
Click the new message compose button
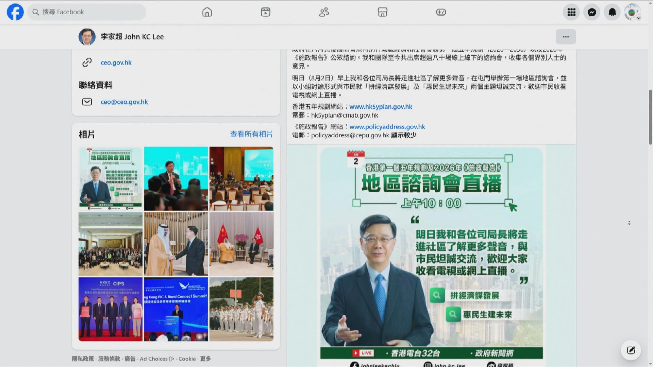click(631, 350)
